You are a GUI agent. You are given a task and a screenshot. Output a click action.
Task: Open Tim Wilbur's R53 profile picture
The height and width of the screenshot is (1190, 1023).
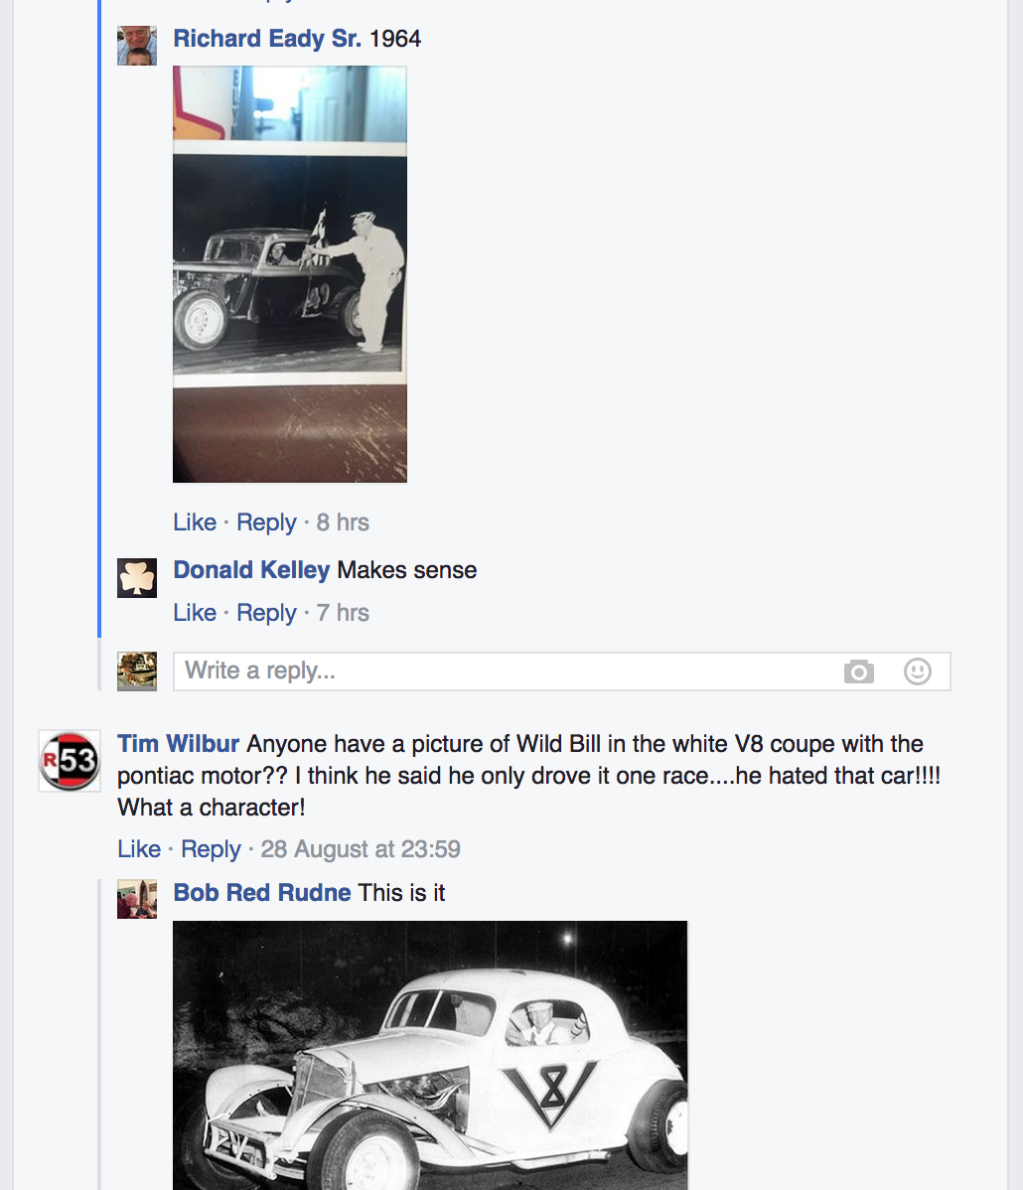[x=70, y=761]
